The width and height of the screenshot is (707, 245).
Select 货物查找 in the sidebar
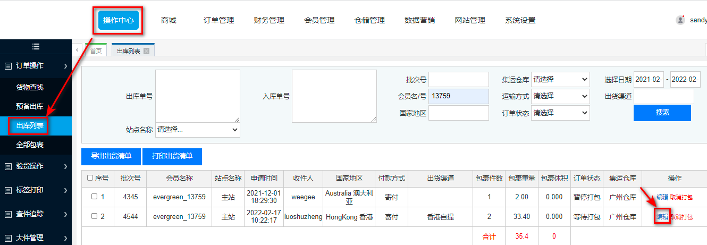pos(30,87)
